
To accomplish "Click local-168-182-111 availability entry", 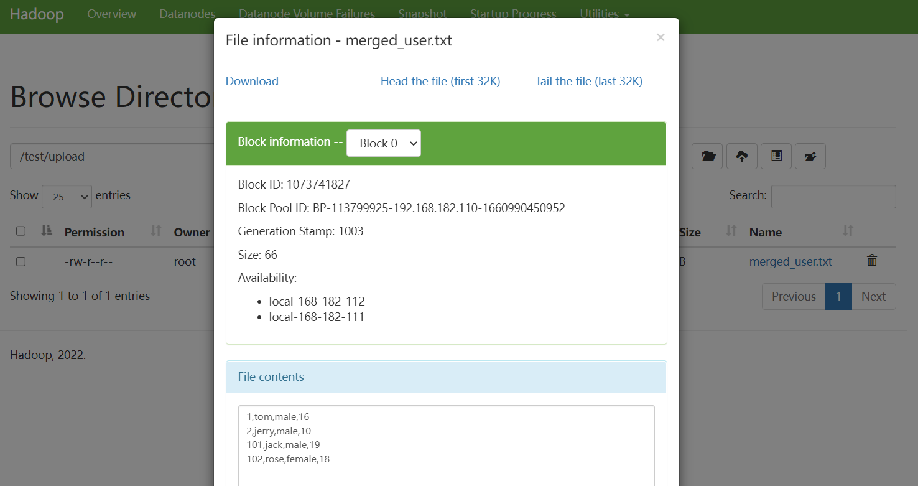I will point(317,317).
